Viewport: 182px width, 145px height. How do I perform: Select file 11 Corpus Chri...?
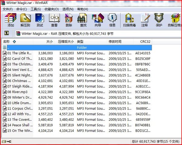[77, 108]
